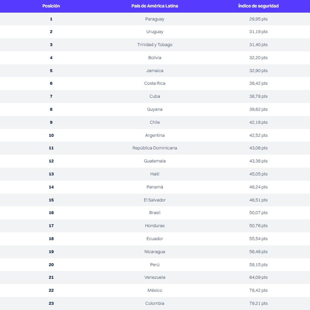
Task: Click the Índice de seguridad header
Action: 258,6
